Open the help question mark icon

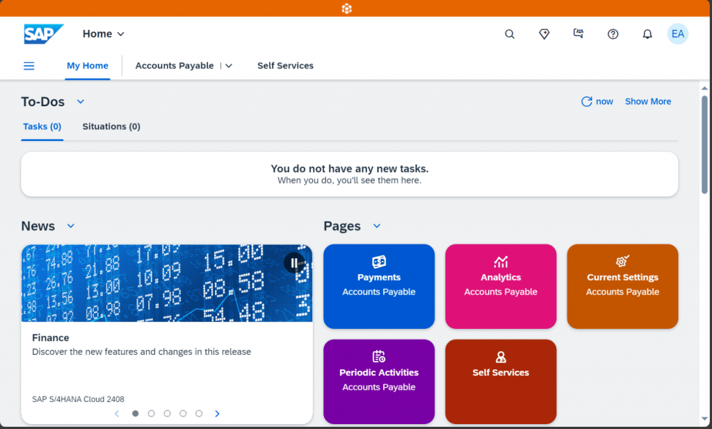coord(613,34)
